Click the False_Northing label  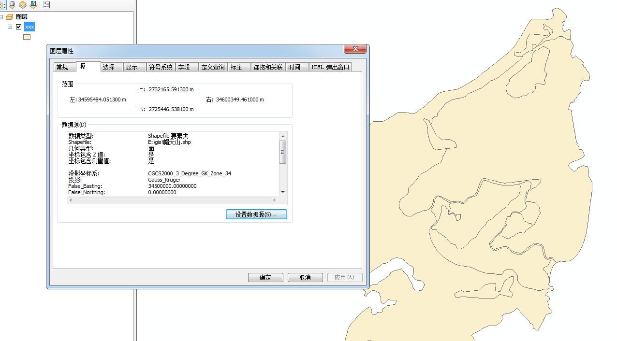(87, 192)
